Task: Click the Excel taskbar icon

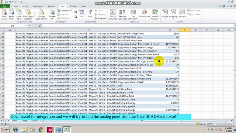Action: coord(67,130)
